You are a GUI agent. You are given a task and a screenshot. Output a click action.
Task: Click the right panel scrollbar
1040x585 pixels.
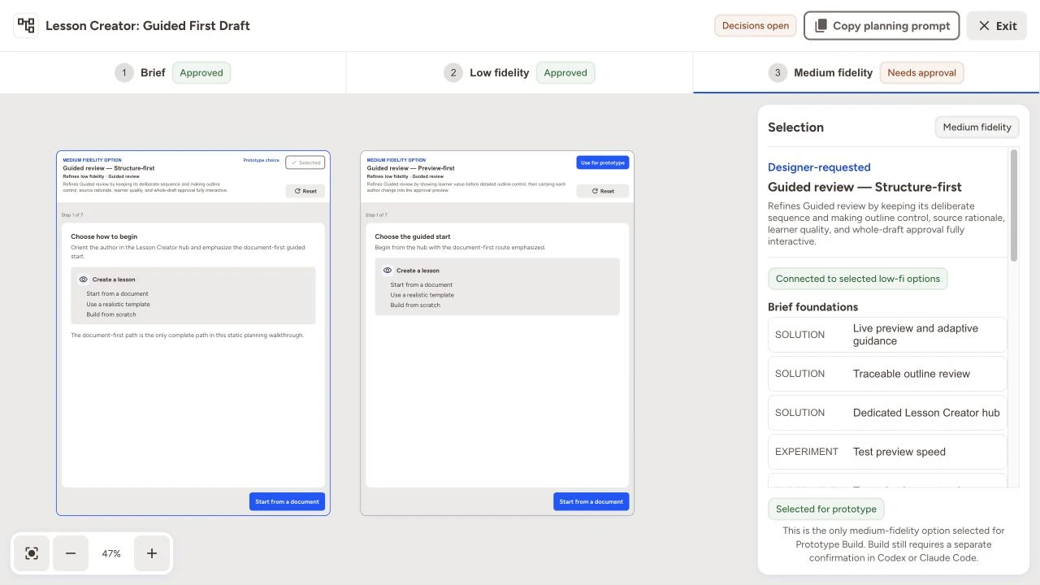click(x=1013, y=206)
